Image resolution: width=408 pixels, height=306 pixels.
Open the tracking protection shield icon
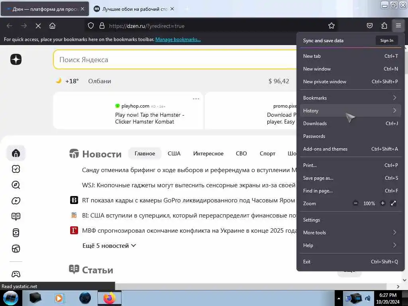point(91,26)
